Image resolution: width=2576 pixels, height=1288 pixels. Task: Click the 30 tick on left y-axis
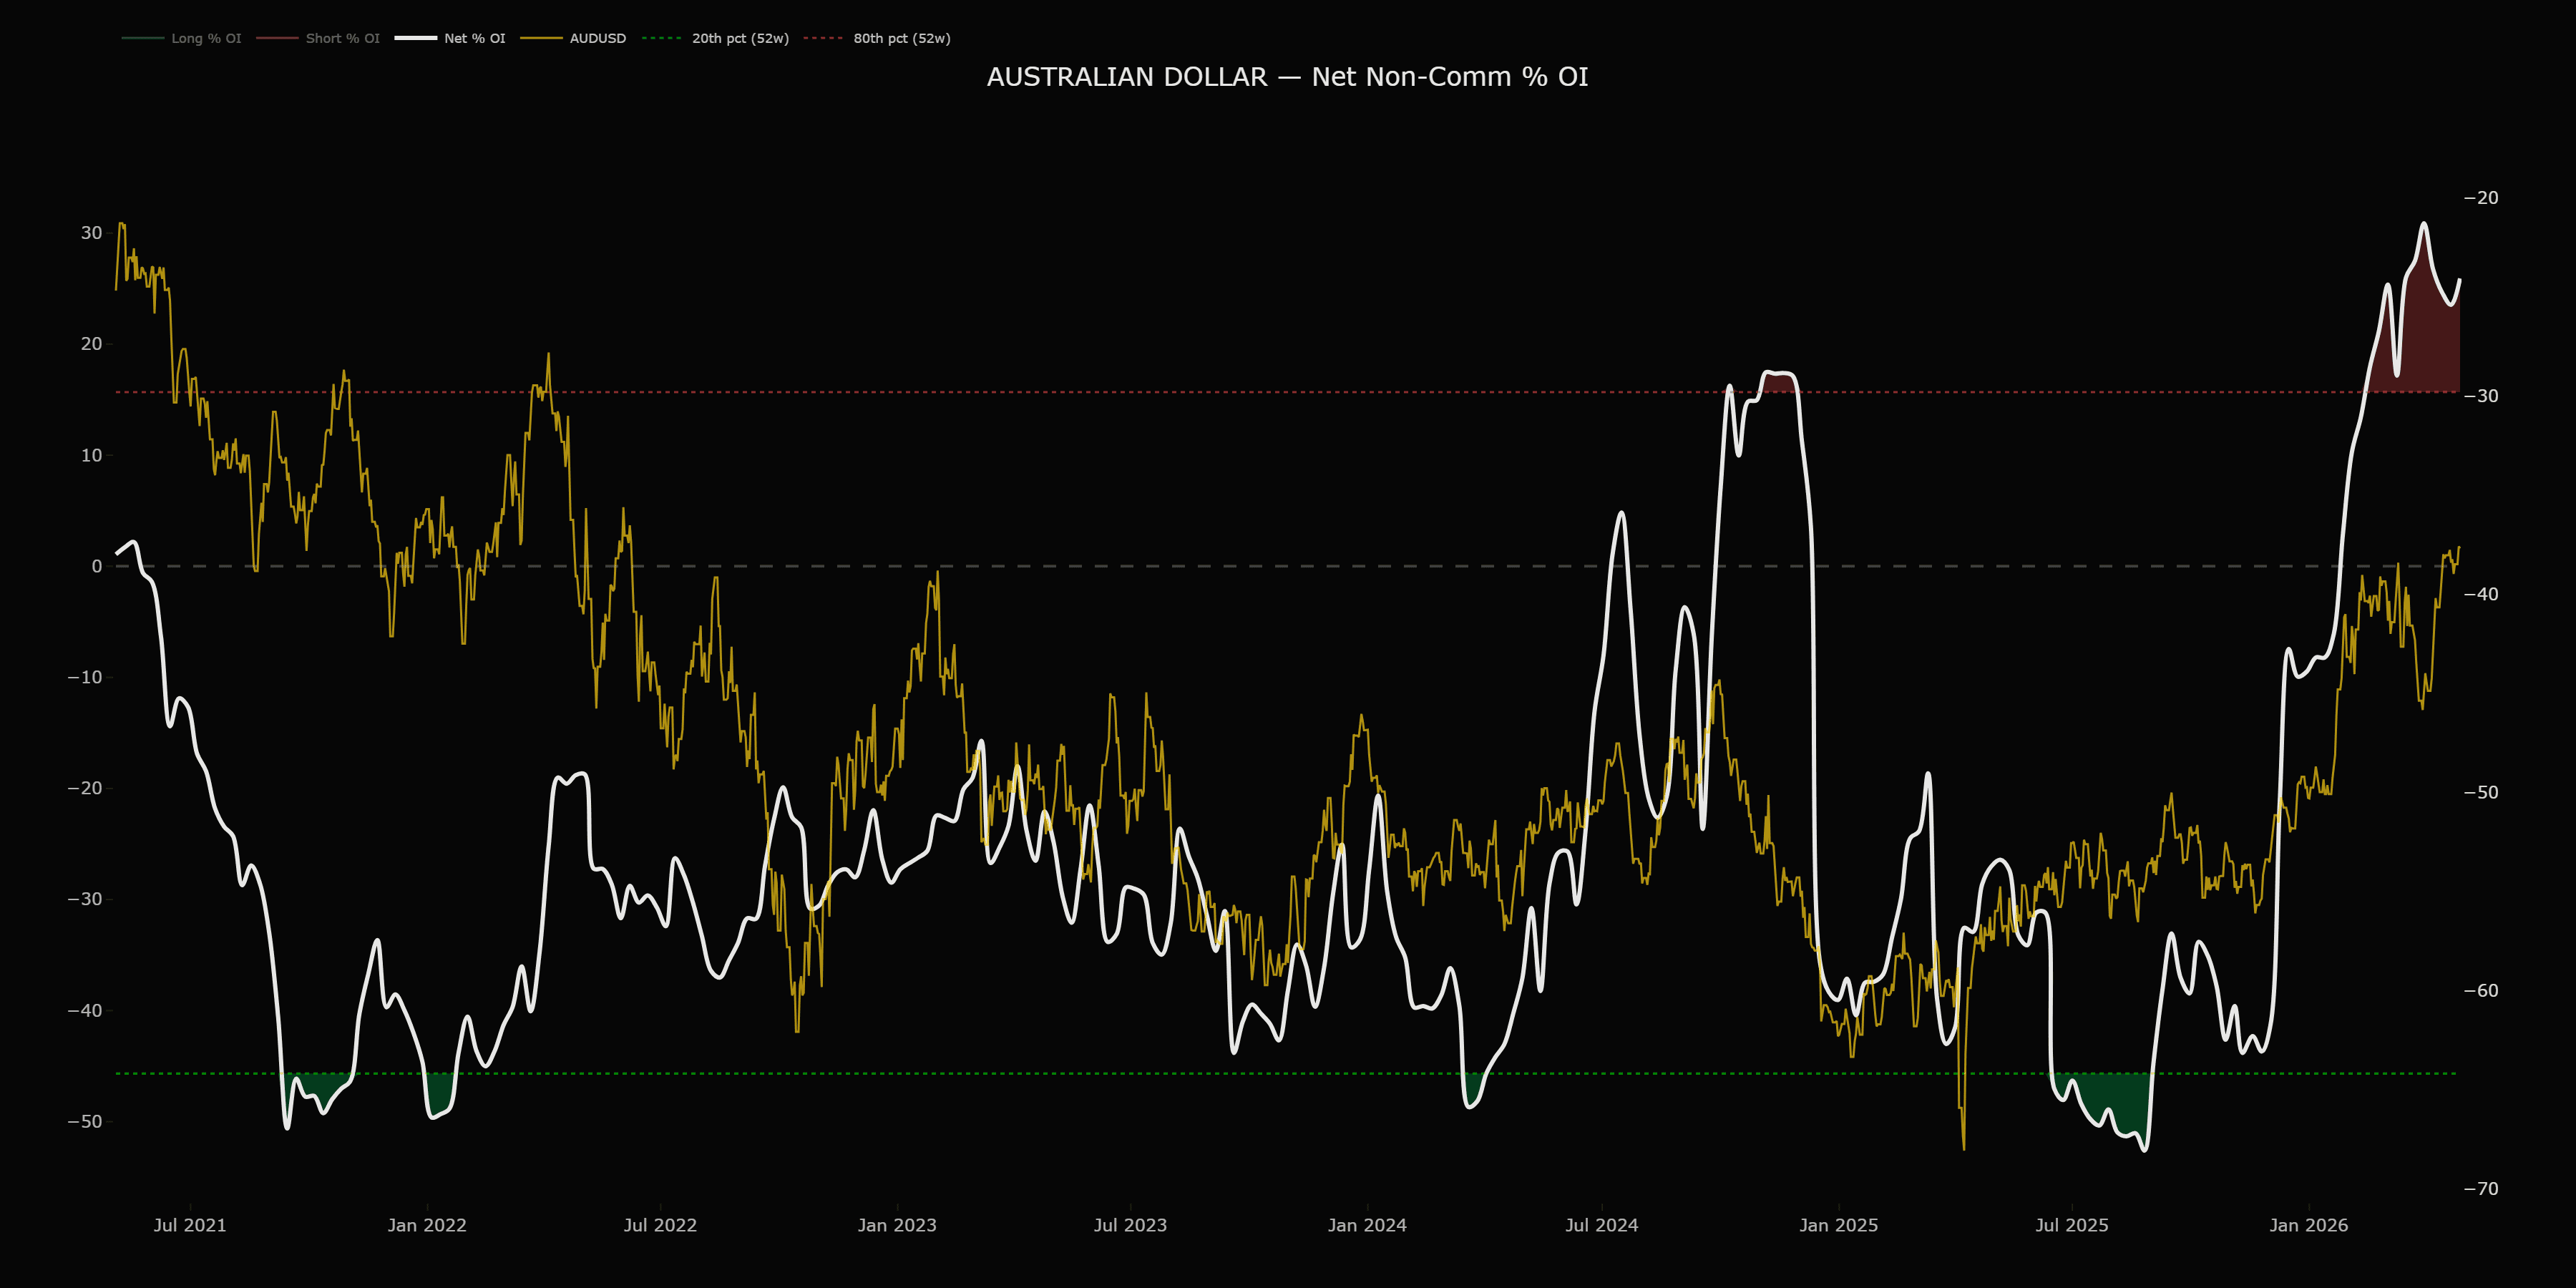(92, 233)
